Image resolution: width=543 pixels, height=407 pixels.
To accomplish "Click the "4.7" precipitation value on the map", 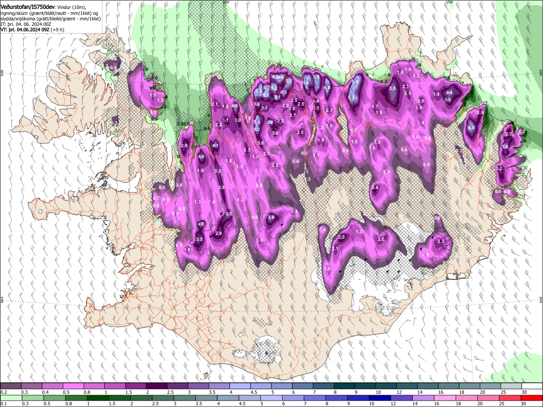I will coord(270,123).
